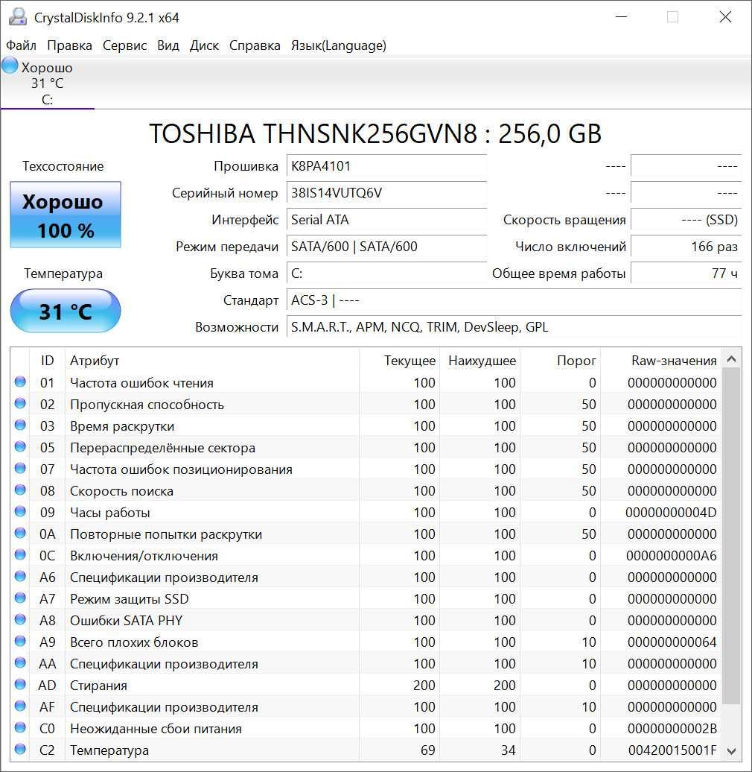
Task: Open the Правка menu
Action: click(69, 45)
